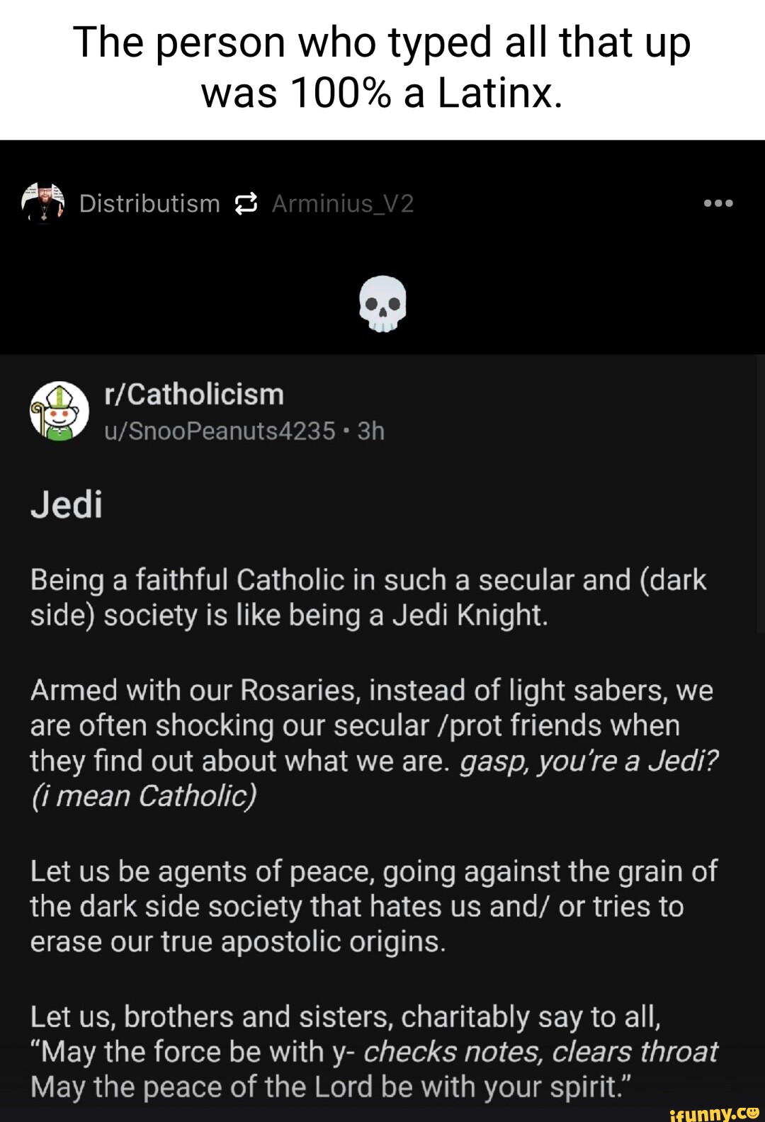Open the three-dot more options menu
765x1122 pixels.
[x=718, y=204]
